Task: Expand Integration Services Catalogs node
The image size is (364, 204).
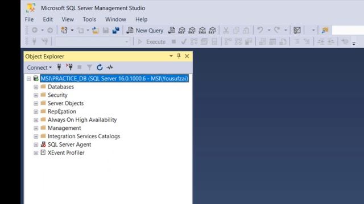Action: pyautogui.click(x=36, y=137)
